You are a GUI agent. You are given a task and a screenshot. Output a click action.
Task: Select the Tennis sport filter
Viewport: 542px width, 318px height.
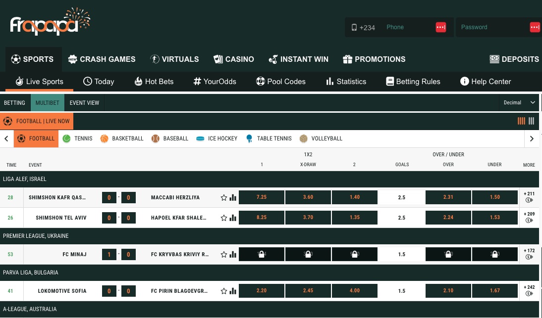point(78,138)
